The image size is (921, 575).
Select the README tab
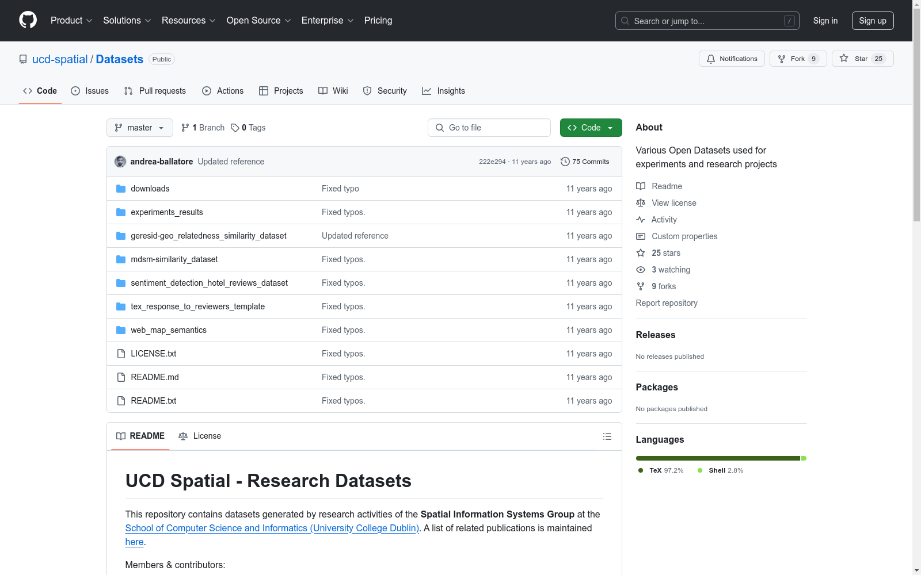140,436
